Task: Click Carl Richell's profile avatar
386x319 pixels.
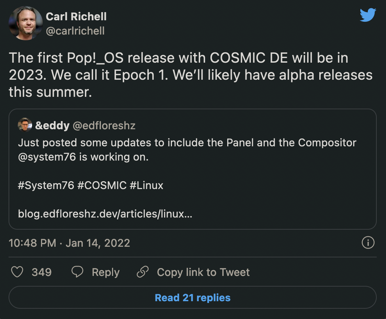Action: pyautogui.click(x=25, y=23)
